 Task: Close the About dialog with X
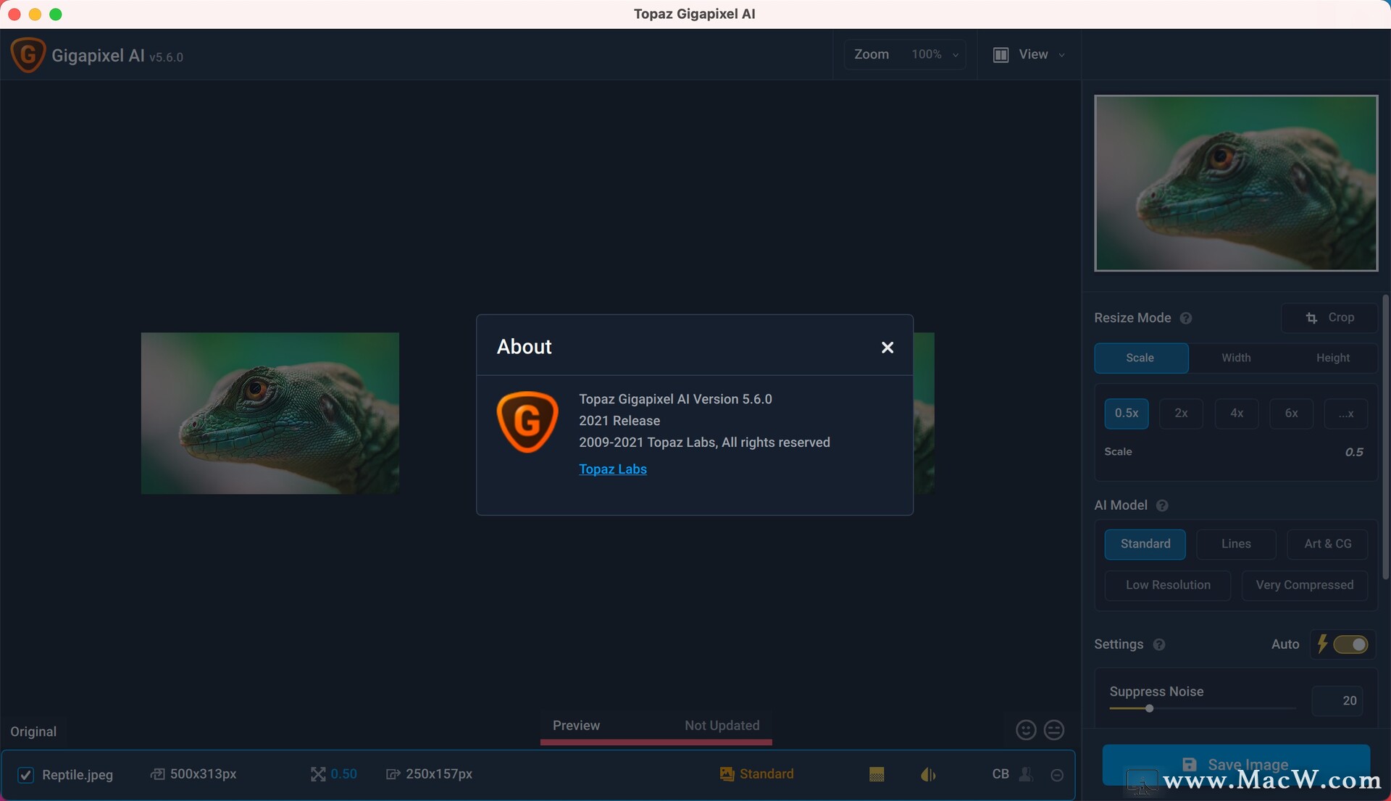pyautogui.click(x=887, y=348)
